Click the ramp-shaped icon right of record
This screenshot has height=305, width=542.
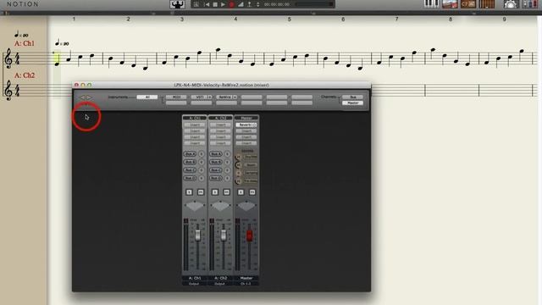pos(241,4)
